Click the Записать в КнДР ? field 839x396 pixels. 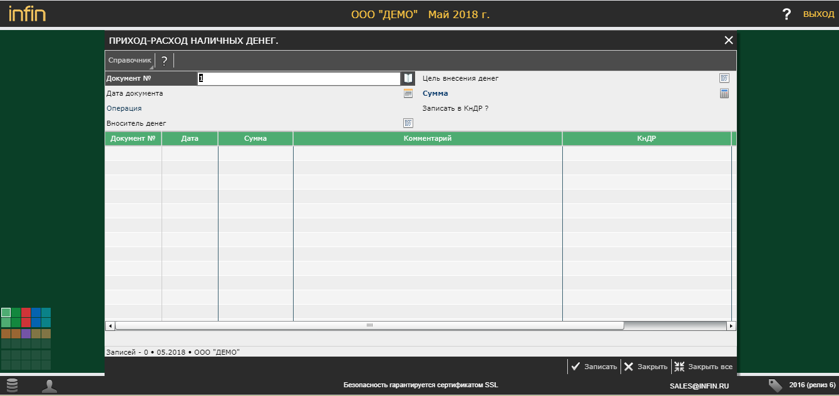tap(455, 108)
